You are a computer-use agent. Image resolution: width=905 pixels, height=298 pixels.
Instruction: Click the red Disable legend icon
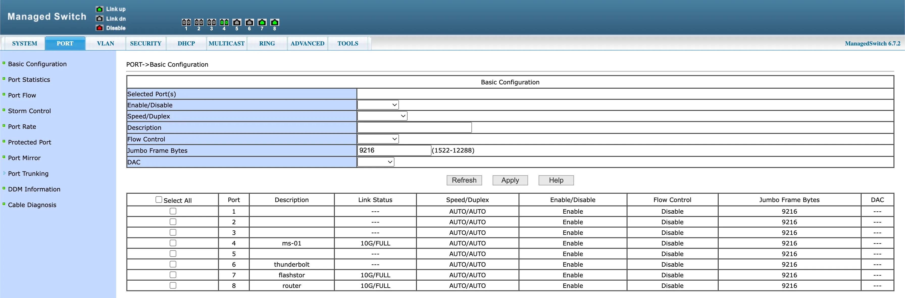(100, 28)
